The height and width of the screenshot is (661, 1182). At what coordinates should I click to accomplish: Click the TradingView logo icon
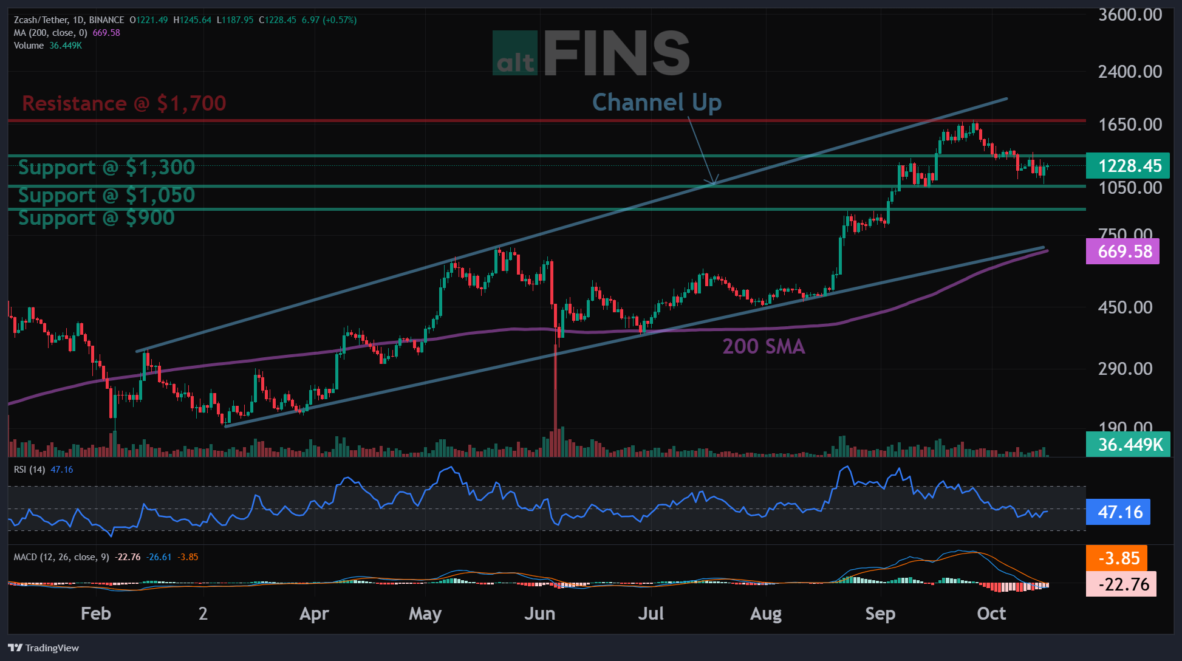coord(15,648)
